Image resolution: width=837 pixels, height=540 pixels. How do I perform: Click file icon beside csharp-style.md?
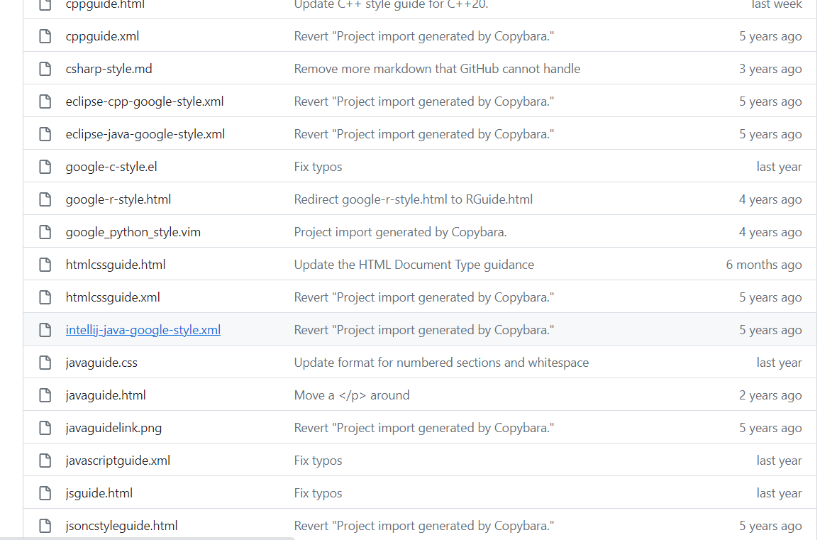click(x=45, y=69)
